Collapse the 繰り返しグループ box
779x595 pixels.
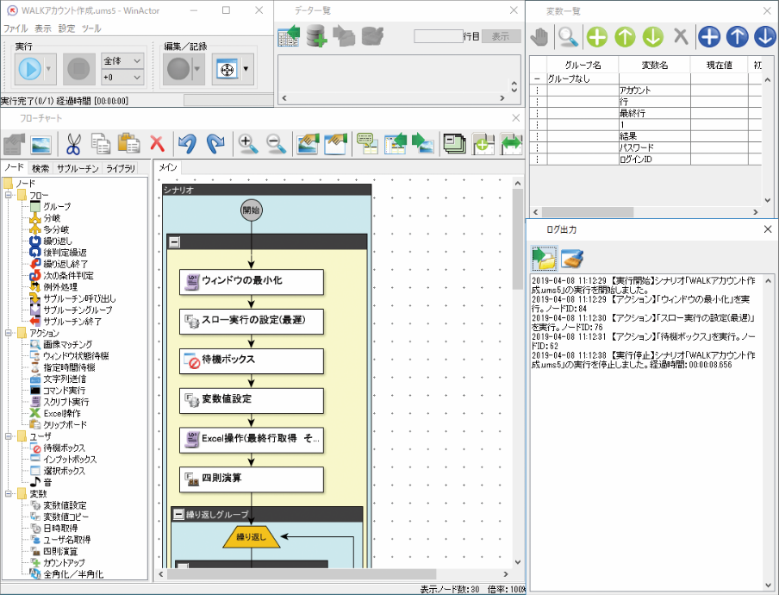178,515
